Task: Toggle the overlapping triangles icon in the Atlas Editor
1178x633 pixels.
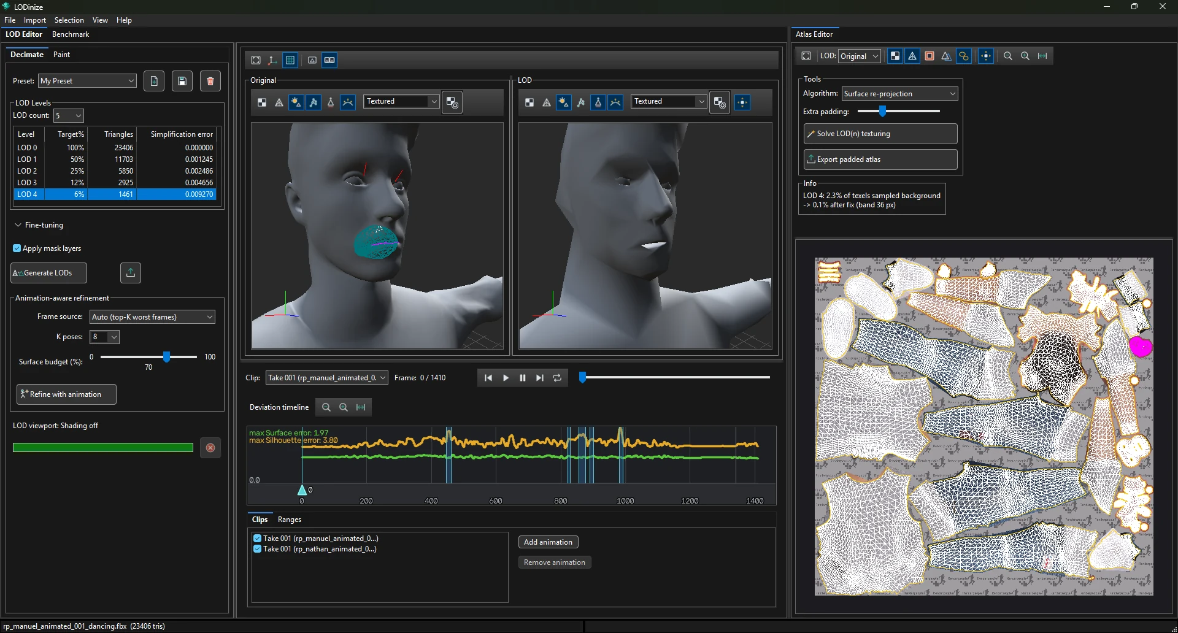Action: pos(946,56)
